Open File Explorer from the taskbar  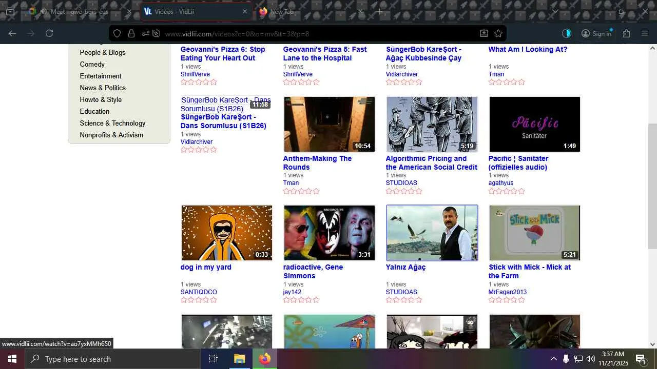[x=240, y=359]
